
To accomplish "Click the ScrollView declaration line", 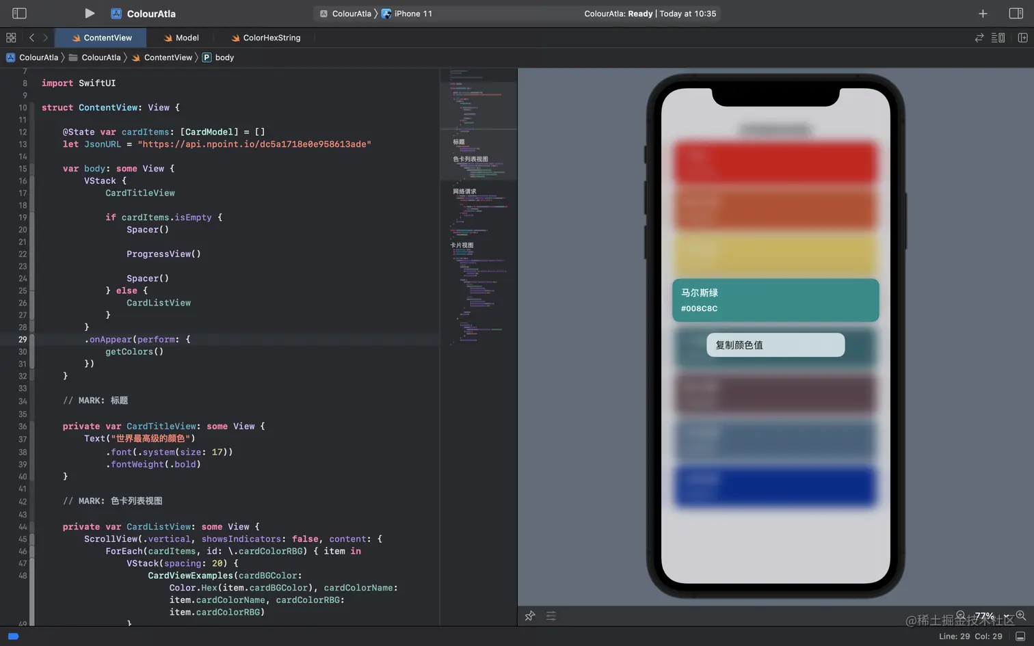I will tap(233, 539).
